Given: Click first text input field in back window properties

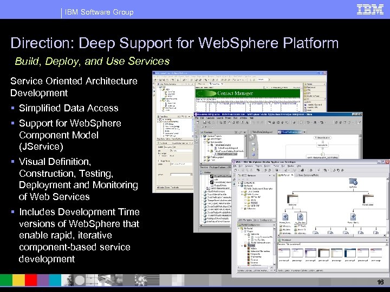Looking at the screenshot, I should click(181, 150).
